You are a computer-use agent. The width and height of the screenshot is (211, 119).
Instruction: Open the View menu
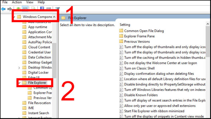point(30,2)
